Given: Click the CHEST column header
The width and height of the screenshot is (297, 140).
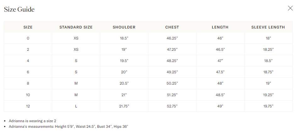Looking at the screenshot, I should coord(172,27).
